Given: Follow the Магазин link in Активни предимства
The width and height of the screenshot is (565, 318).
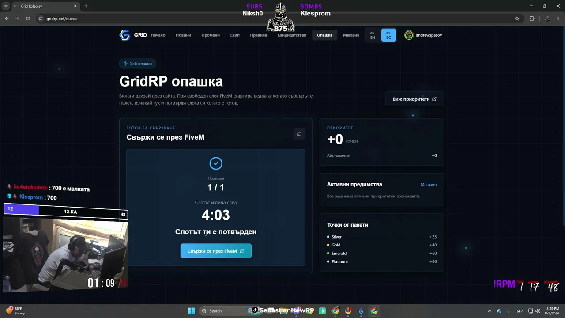Looking at the screenshot, I should coord(429,184).
